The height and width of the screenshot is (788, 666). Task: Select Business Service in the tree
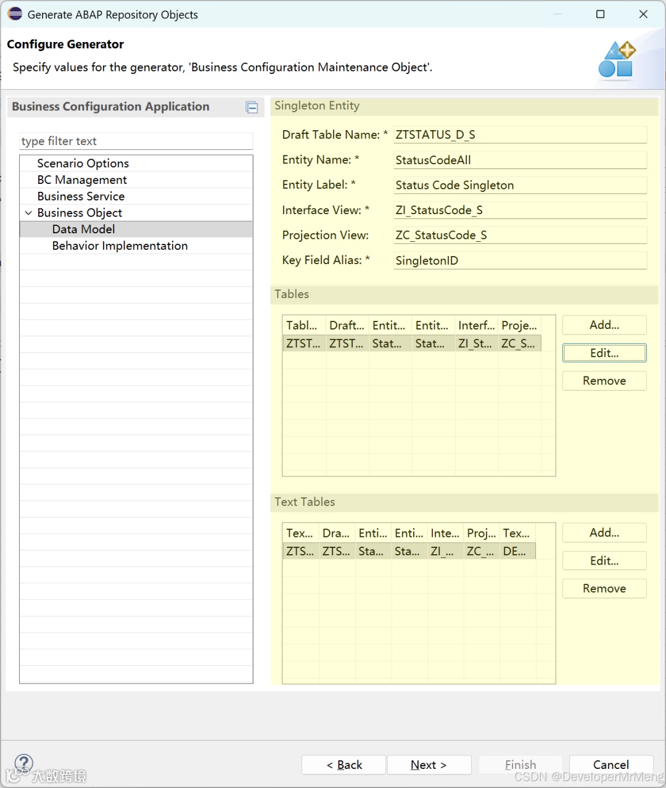coord(81,196)
